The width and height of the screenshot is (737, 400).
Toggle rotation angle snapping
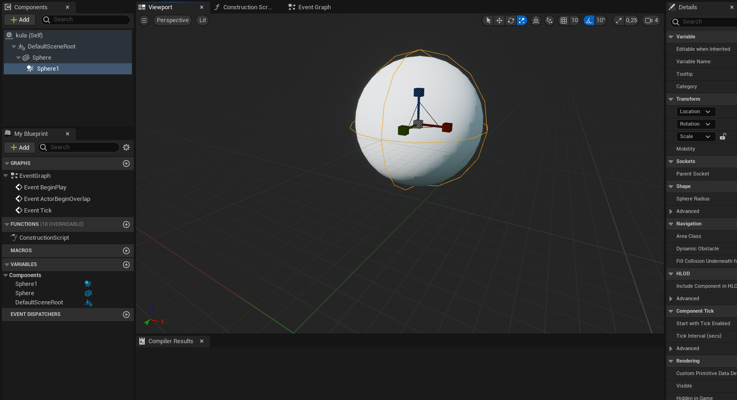(x=589, y=20)
